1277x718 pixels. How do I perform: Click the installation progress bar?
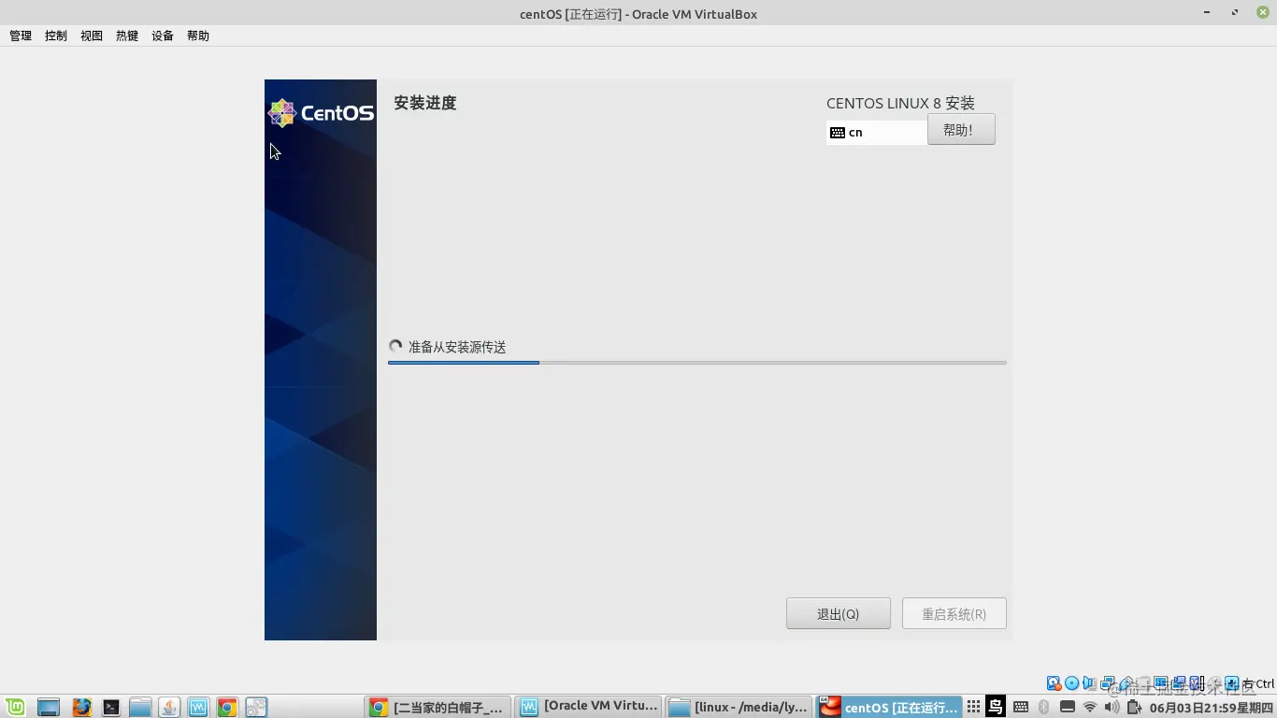pos(697,363)
